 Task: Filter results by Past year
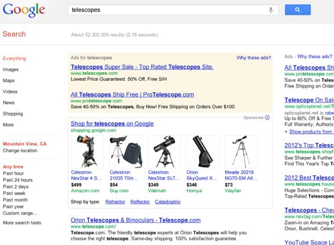pyautogui.click(x=13, y=206)
